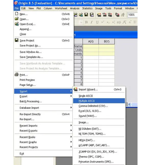The image size is (151, 165).
Task: Click the Open Excel toolbar icon
Action: tap(81, 15)
